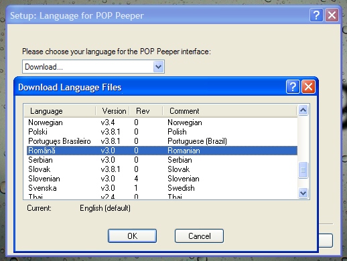
Task: Click the Portuguese (Brazil) comment cell
Action: (197, 141)
